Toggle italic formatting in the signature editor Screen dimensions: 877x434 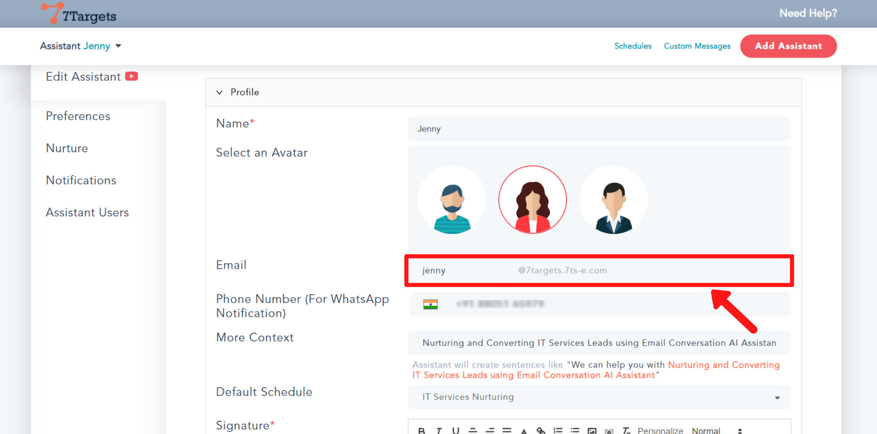(x=438, y=430)
